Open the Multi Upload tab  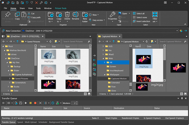[x=31, y=122]
